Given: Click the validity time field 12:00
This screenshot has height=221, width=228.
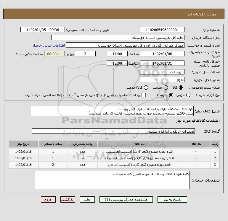Looking at the screenshot, I should pos(117,63).
